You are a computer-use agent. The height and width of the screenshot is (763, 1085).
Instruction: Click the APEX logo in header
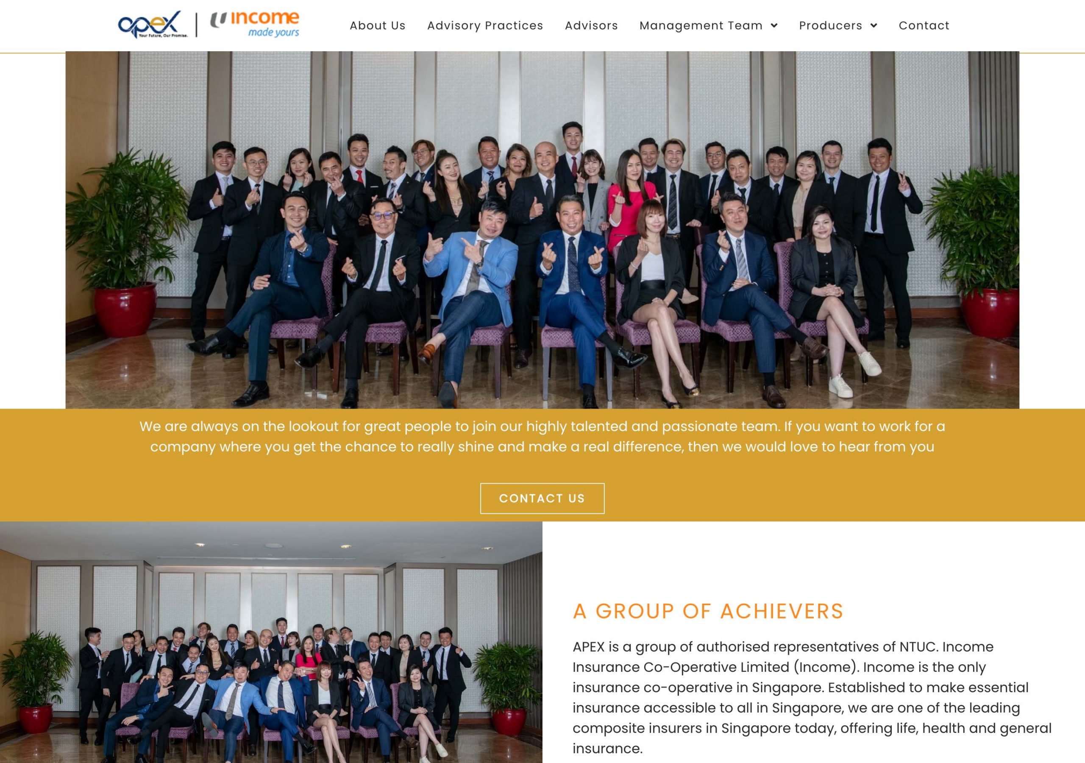[153, 25]
